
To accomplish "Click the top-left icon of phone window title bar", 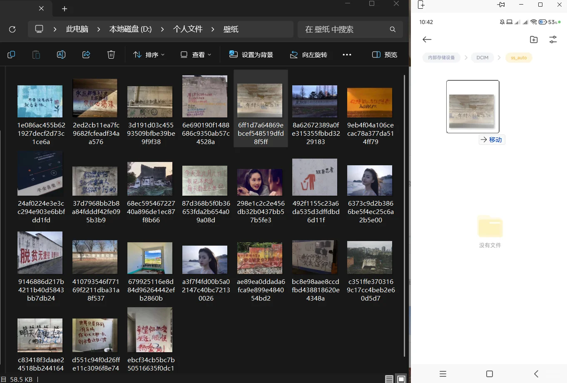I will point(421,5).
